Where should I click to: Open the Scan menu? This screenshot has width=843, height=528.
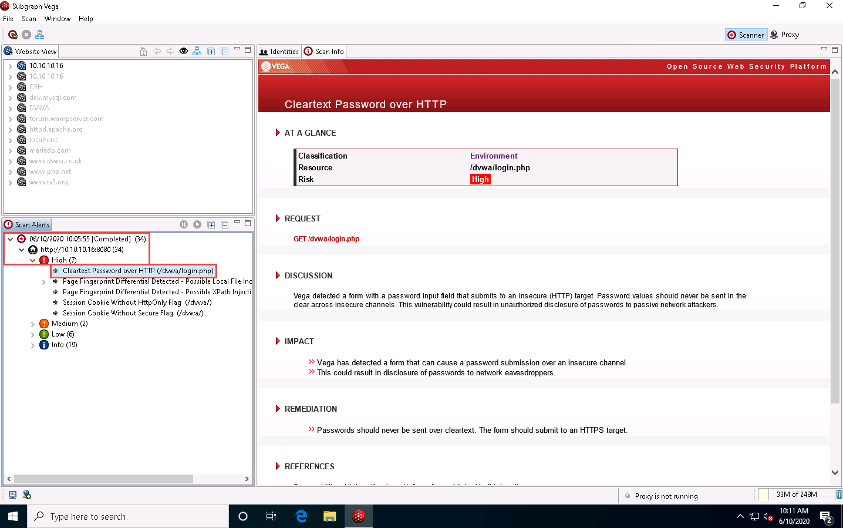point(29,19)
